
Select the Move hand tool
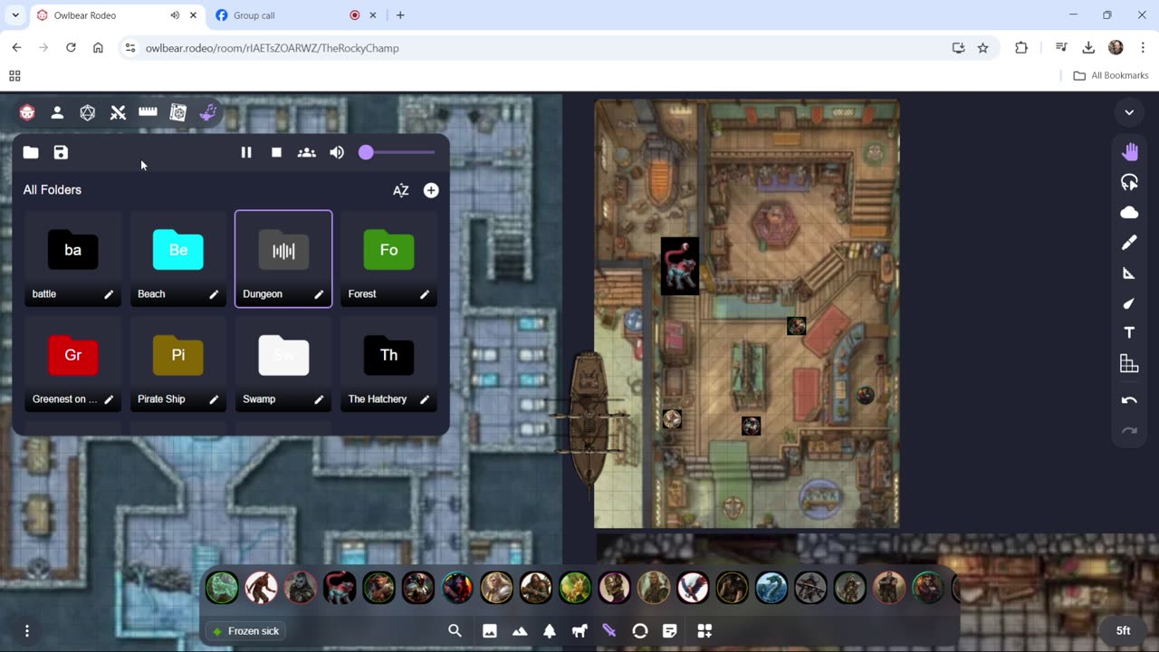(x=1129, y=152)
